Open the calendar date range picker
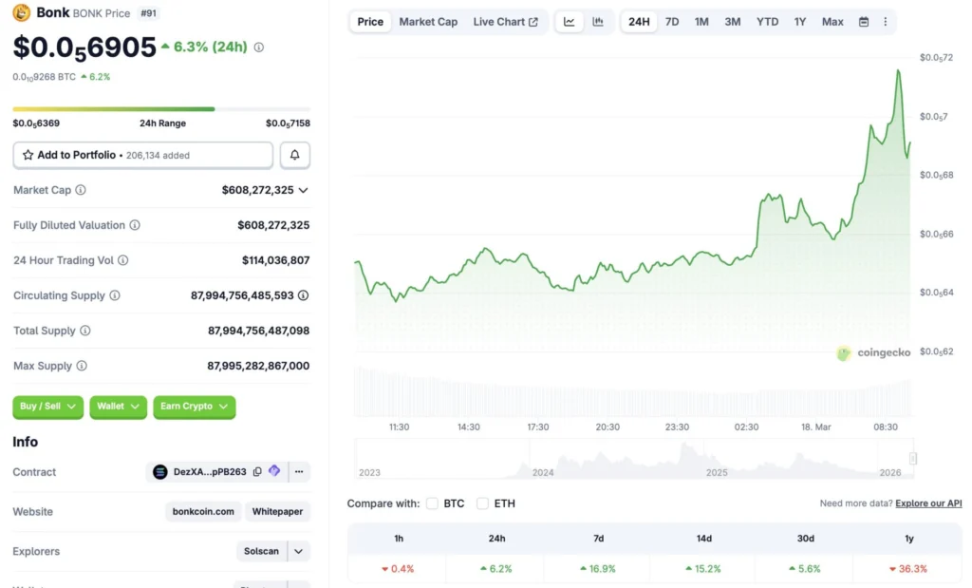Screen dimensions: 972x588 (862, 21)
